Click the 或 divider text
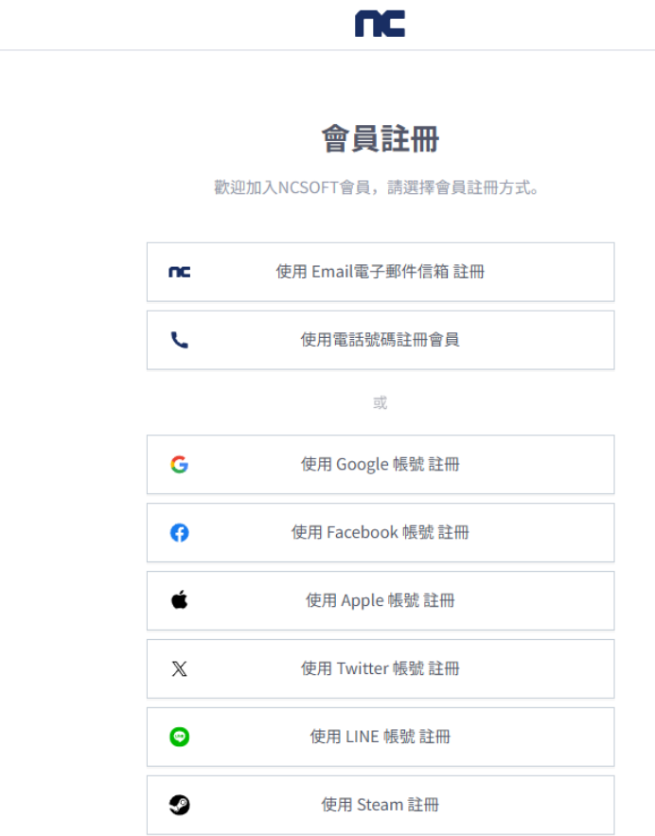 tap(380, 401)
